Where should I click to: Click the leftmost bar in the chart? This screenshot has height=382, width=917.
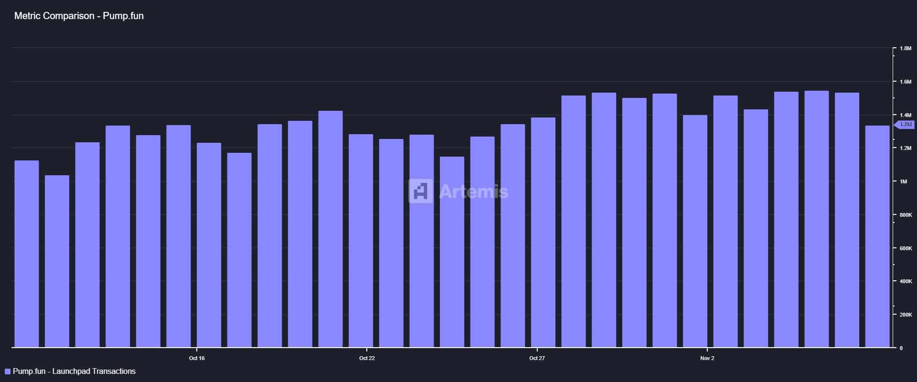click(x=27, y=254)
